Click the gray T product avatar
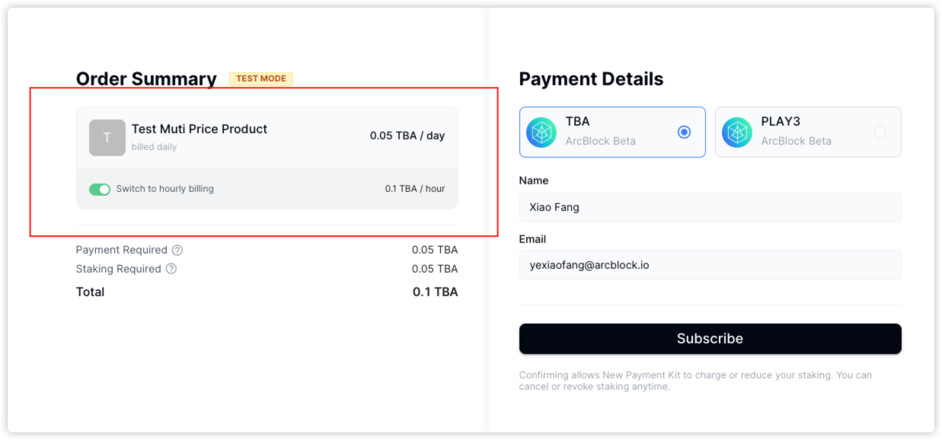The width and height of the screenshot is (942, 440). point(107,138)
